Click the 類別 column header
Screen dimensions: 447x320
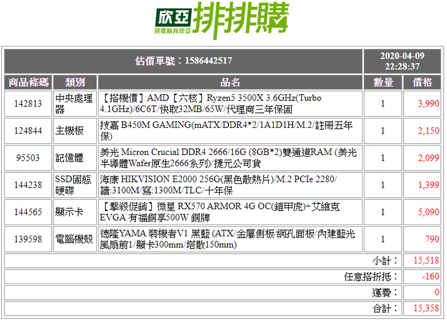tap(75, 82)
